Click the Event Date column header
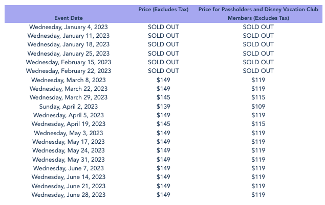The image size is (325, 205). (x=69, y=18)
